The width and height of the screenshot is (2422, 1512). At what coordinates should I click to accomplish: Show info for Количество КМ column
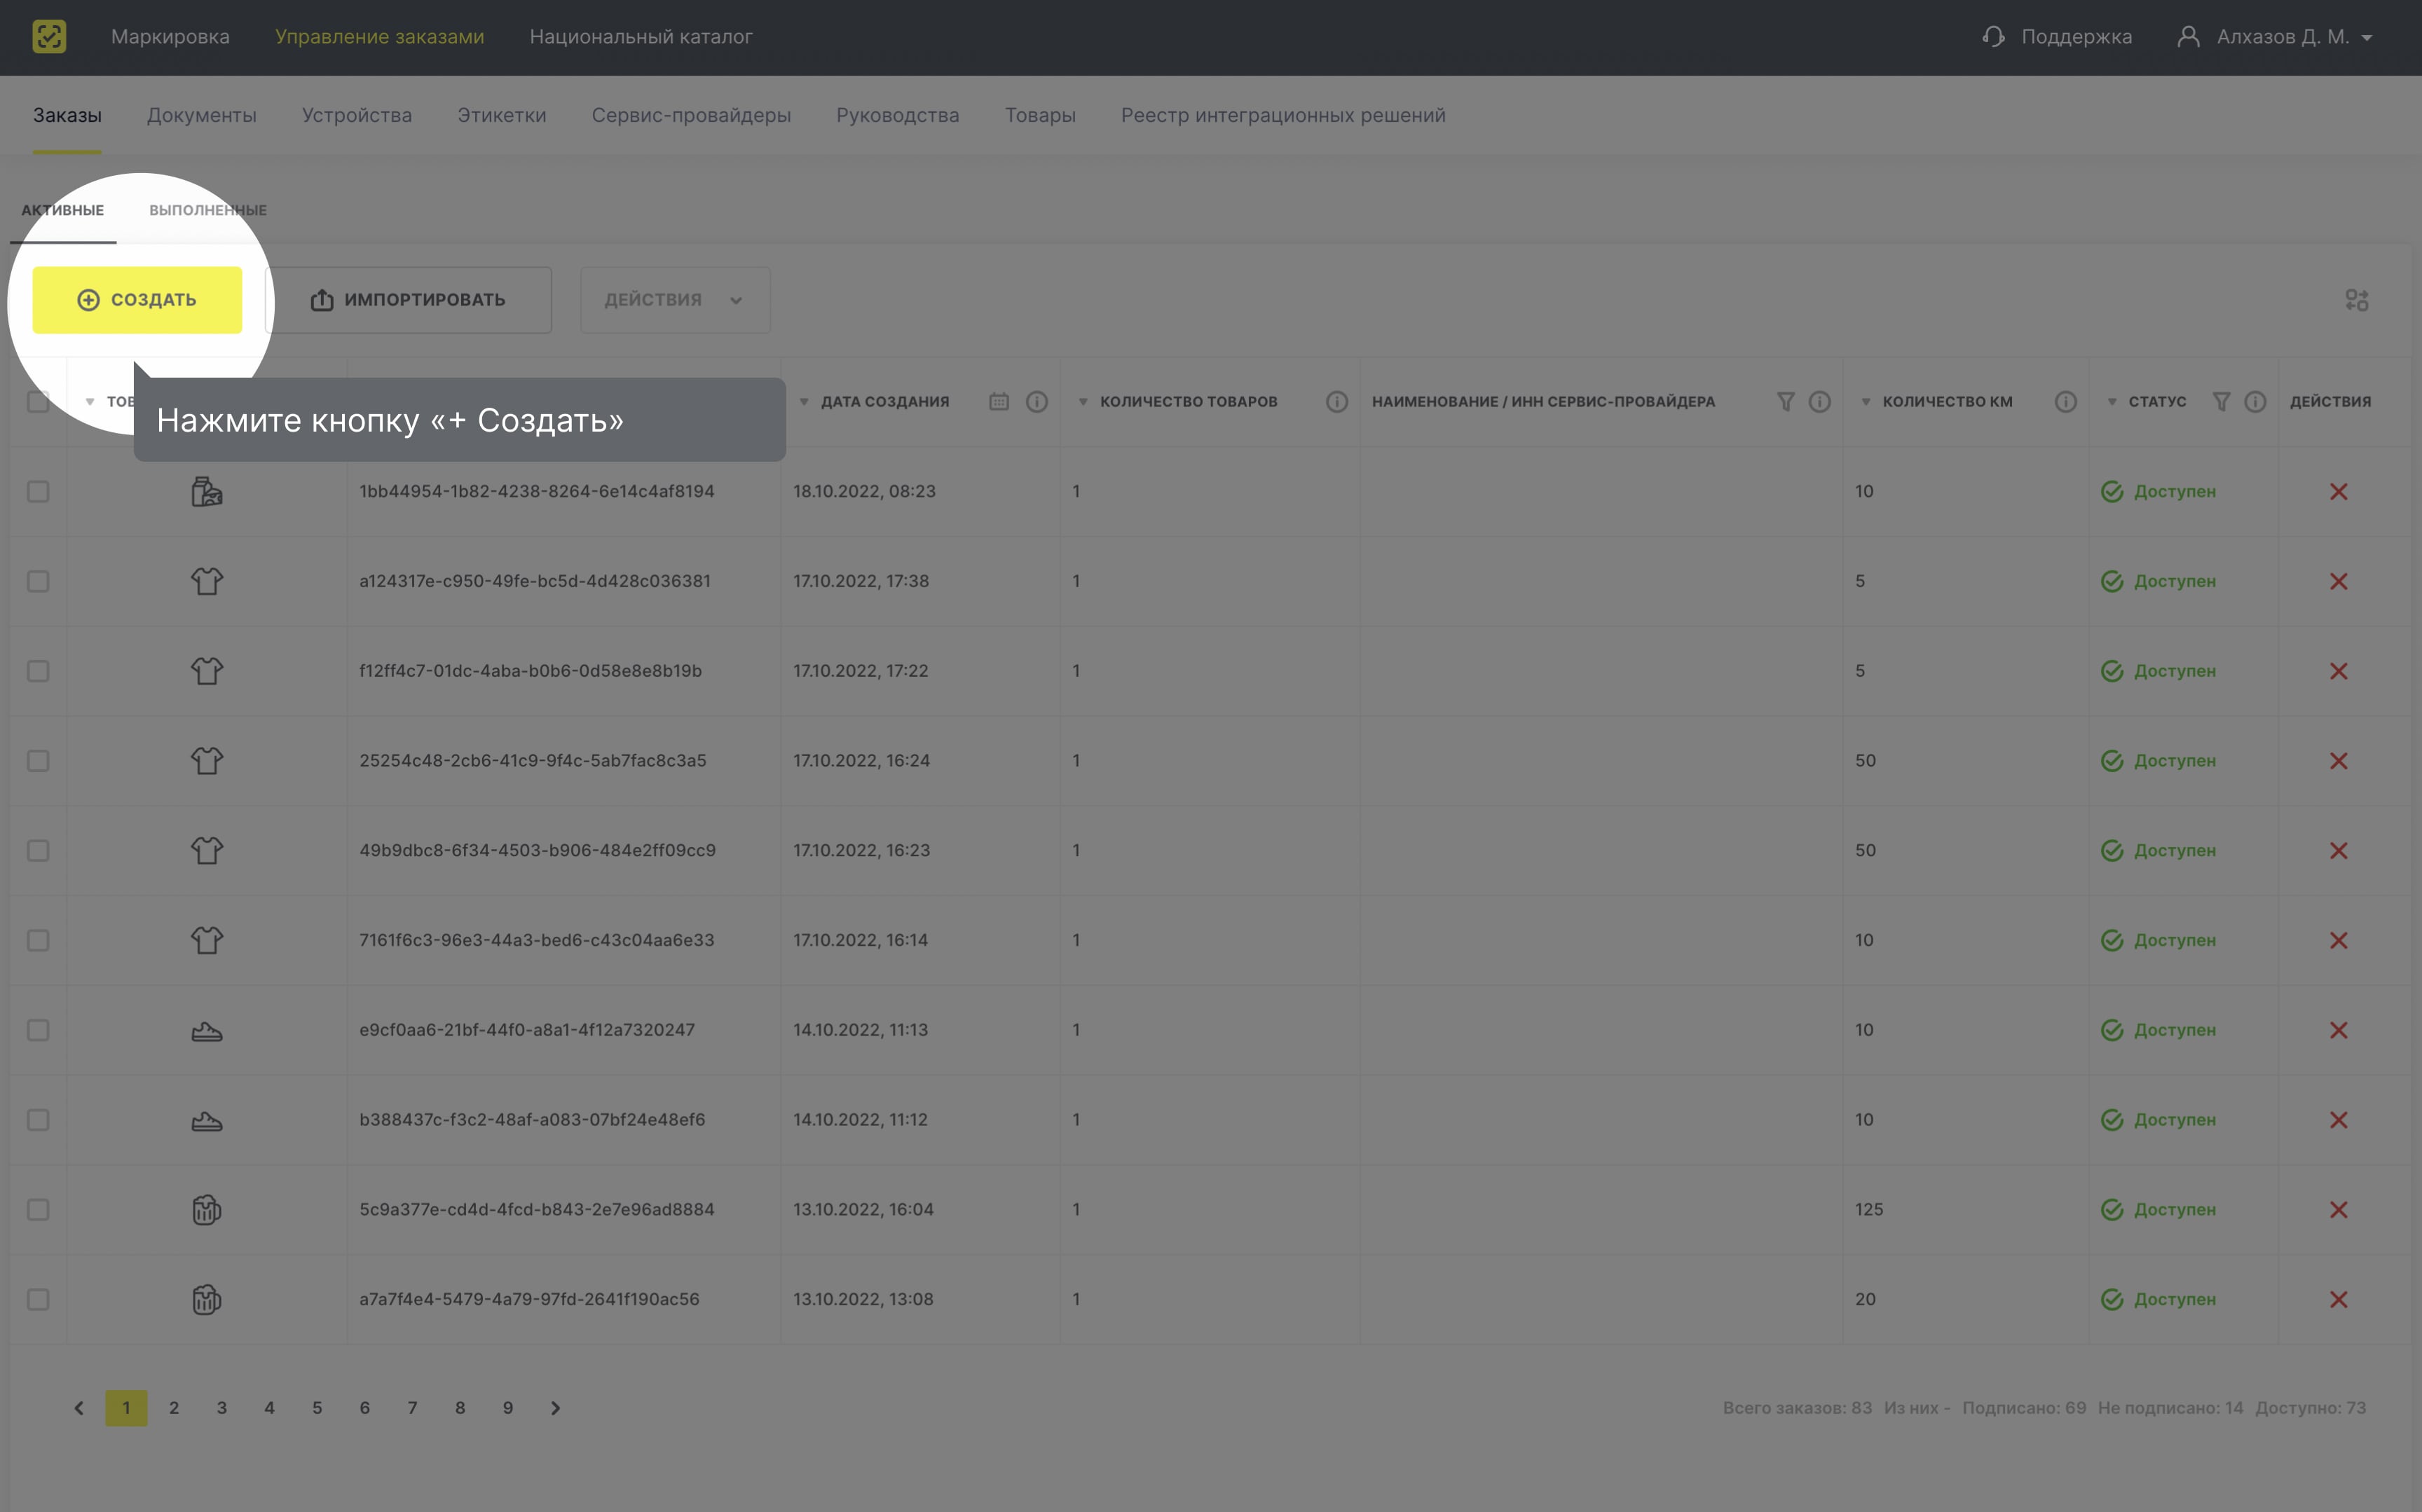pyautogui.click(x=2066, y=402)
